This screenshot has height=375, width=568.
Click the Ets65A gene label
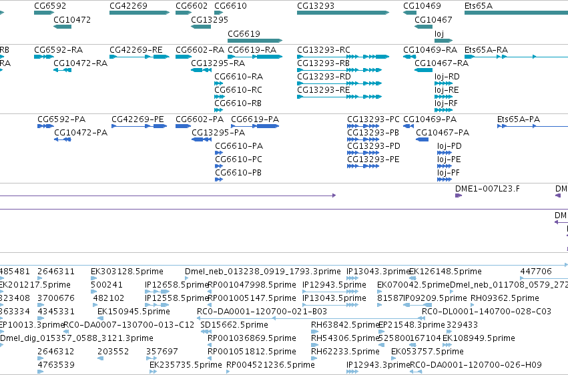click(x=479, y=6)
